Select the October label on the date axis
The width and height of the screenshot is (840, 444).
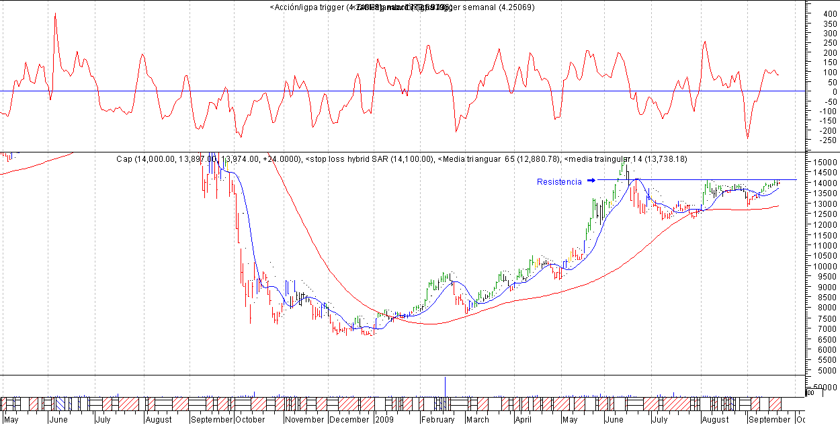[250, 420]
